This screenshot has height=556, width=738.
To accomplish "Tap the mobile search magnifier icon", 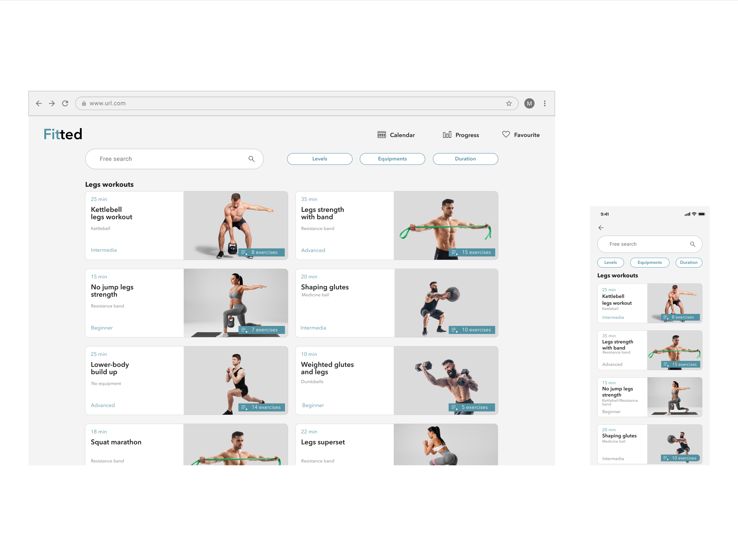I will [x=692, y=244].
